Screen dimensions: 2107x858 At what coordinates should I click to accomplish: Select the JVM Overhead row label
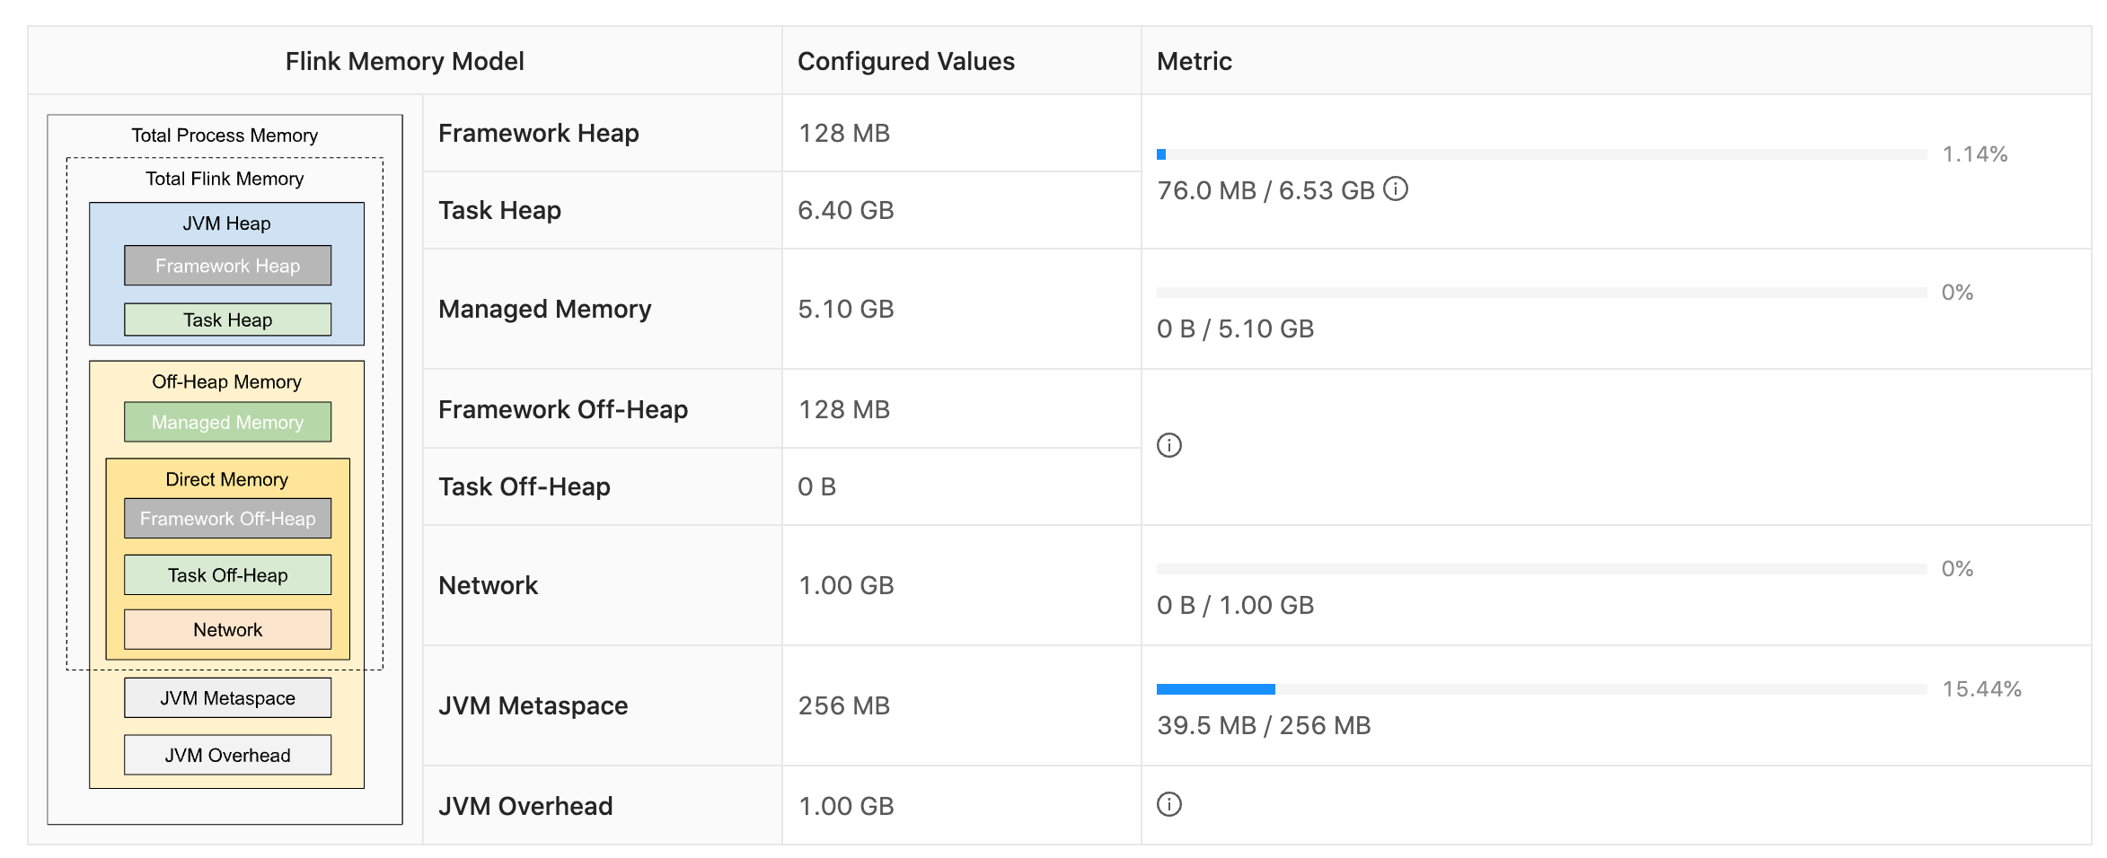click(525, 806)
